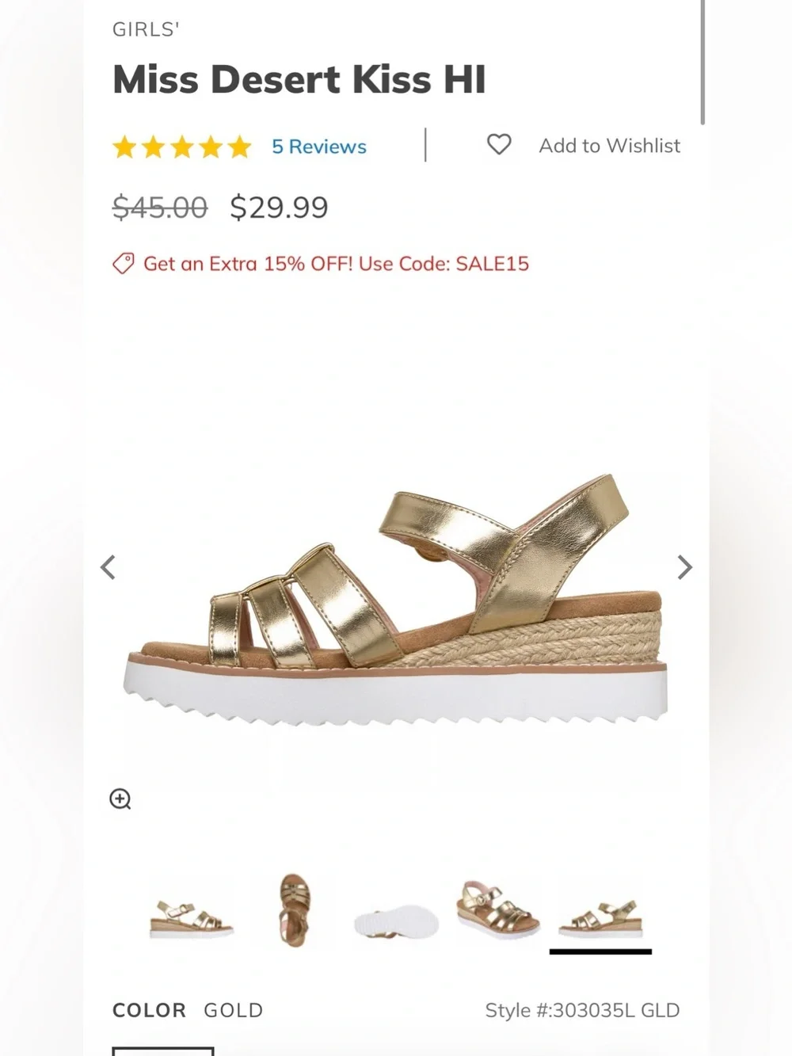792x1056 pixels.
Task: Click the Miss Desert Kiss HI title
Action: (x=299, y=79)
